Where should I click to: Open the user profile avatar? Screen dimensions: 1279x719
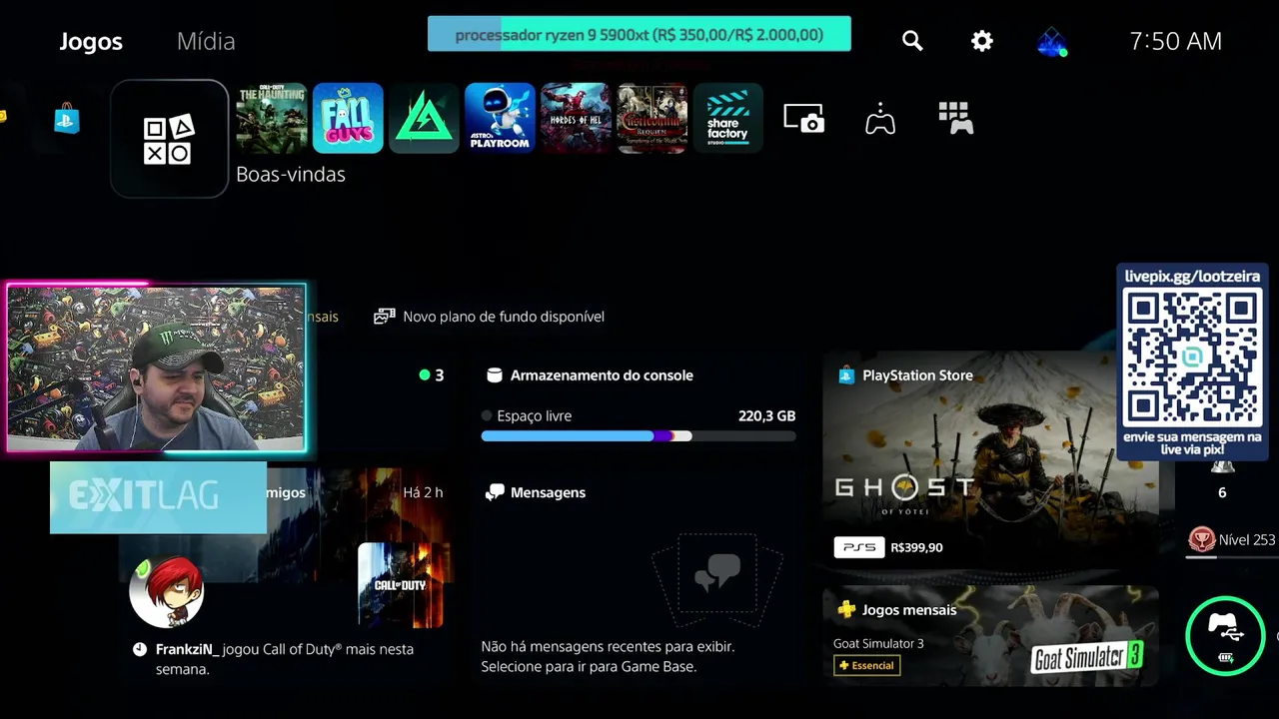[x=1052, y=42]
